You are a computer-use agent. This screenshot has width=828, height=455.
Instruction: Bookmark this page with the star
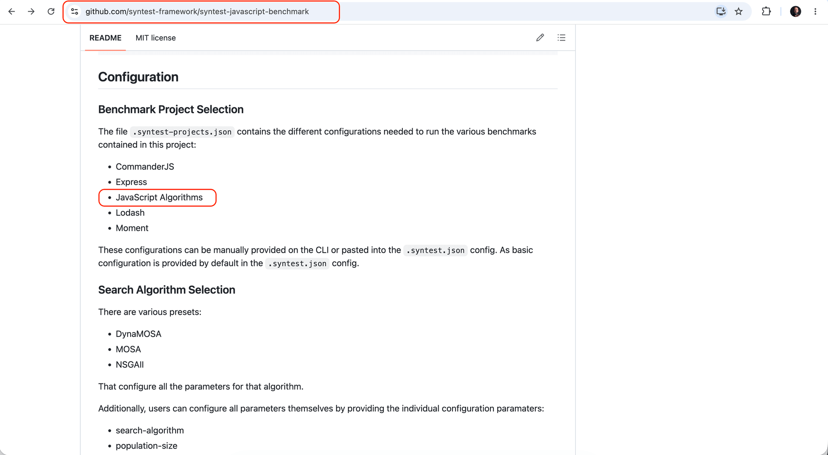click(x=739, y=12)
